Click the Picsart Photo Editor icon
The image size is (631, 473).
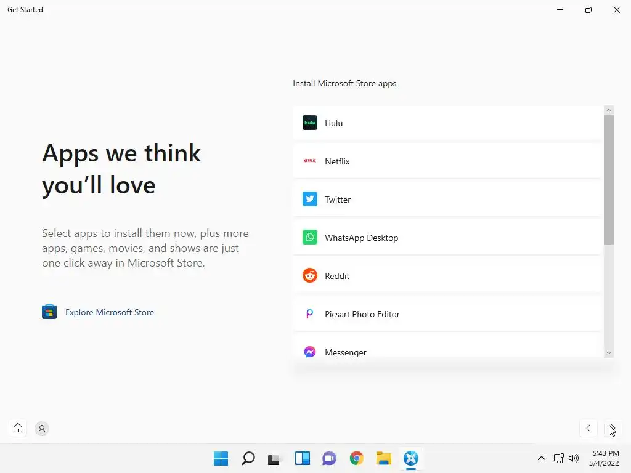[x=309, y=313]
